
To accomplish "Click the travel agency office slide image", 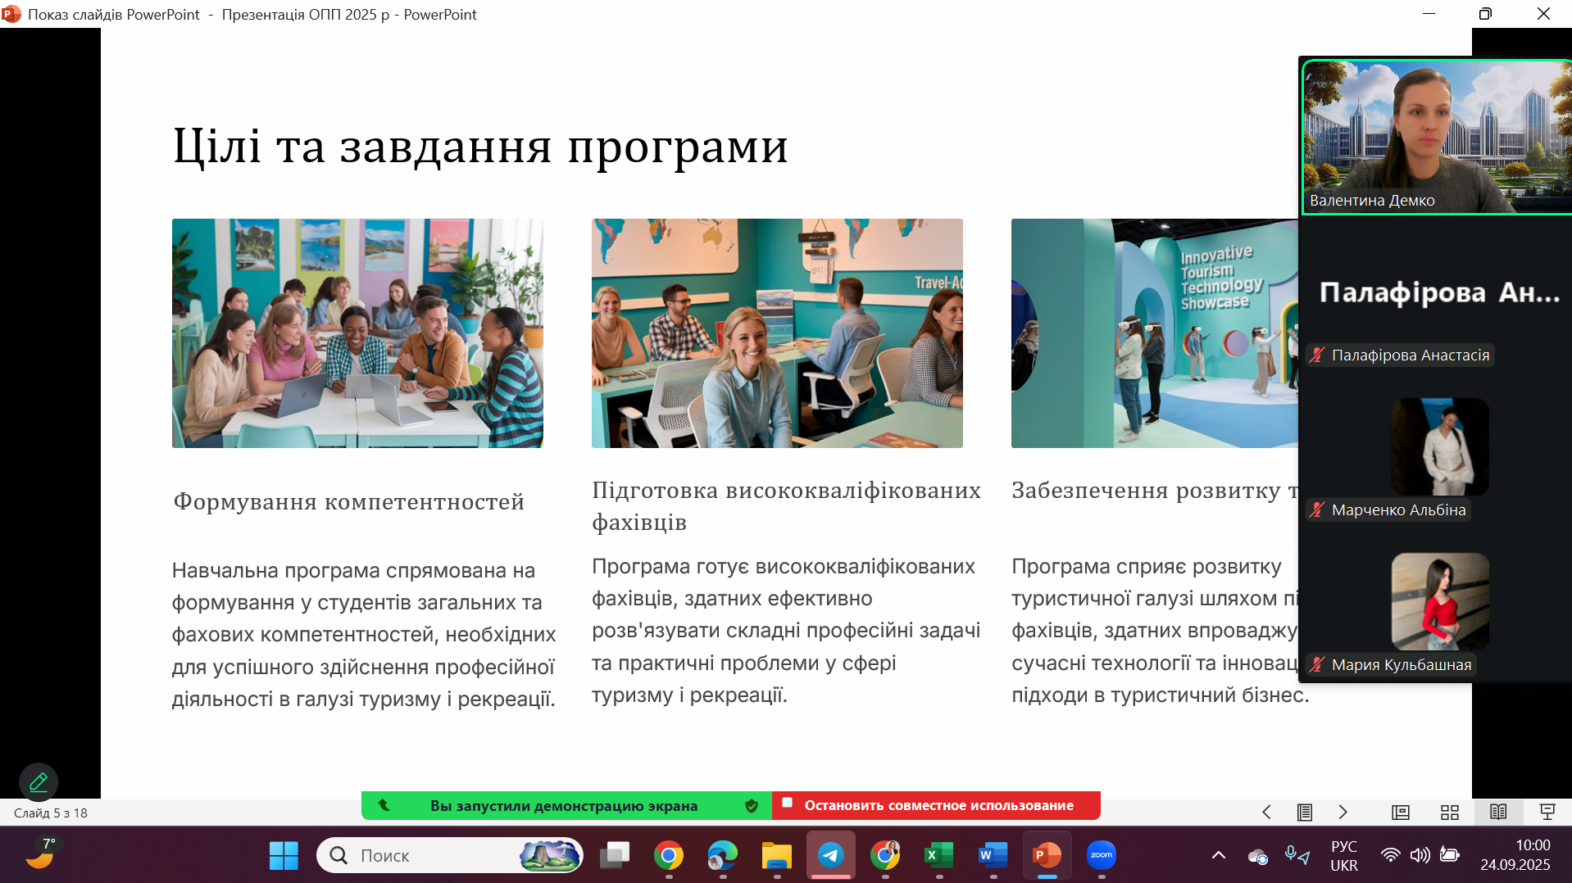I will point(777,333).
